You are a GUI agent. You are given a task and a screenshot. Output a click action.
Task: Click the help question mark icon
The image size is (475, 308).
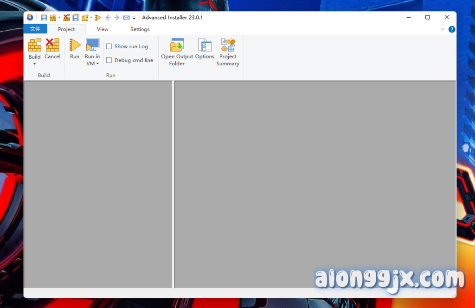[452, 29]
